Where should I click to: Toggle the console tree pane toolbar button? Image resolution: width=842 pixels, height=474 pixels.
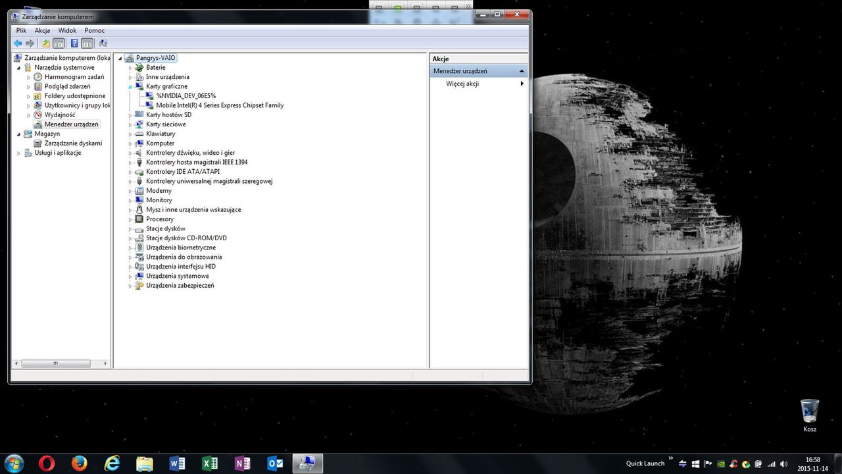pyautogui.click(x=59, y=43)
